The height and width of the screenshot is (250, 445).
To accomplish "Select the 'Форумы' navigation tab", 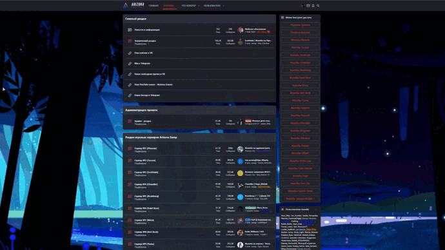I will [x=168, y=6].
